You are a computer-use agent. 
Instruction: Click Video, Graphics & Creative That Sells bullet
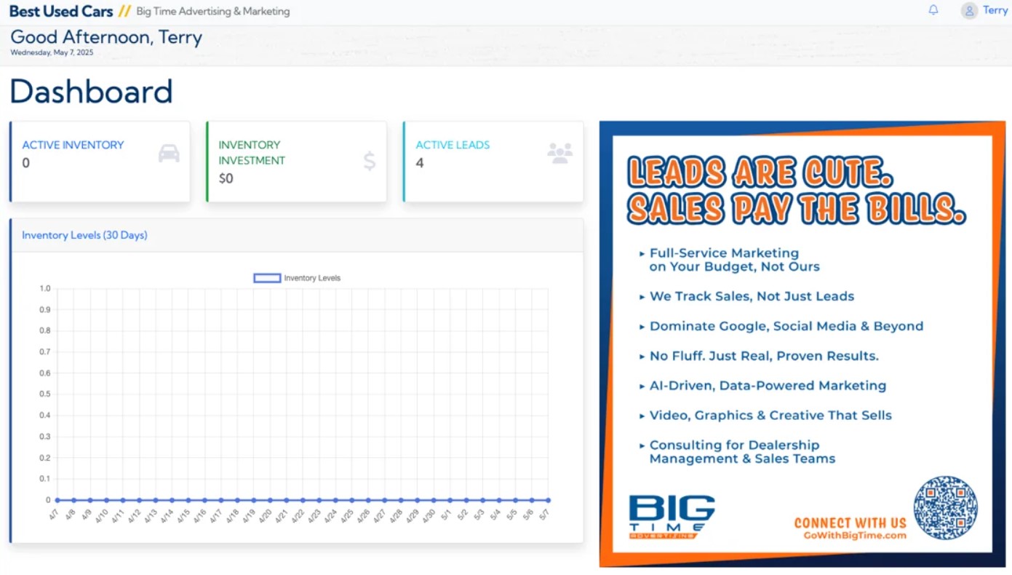tap(770, 416)
